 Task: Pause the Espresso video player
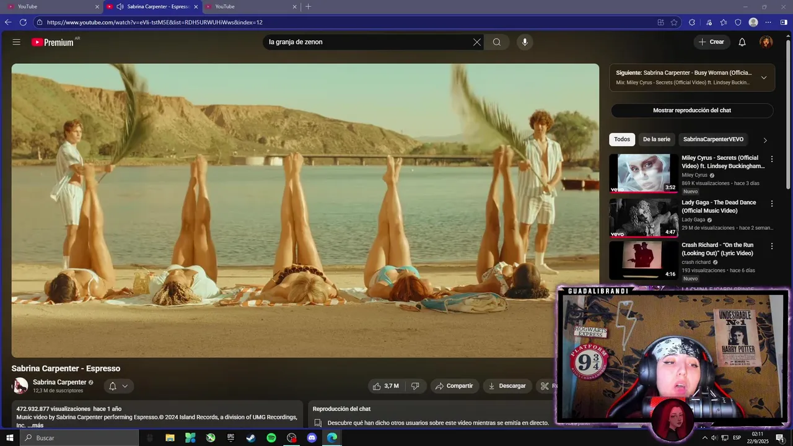click(x=305, y=210)
